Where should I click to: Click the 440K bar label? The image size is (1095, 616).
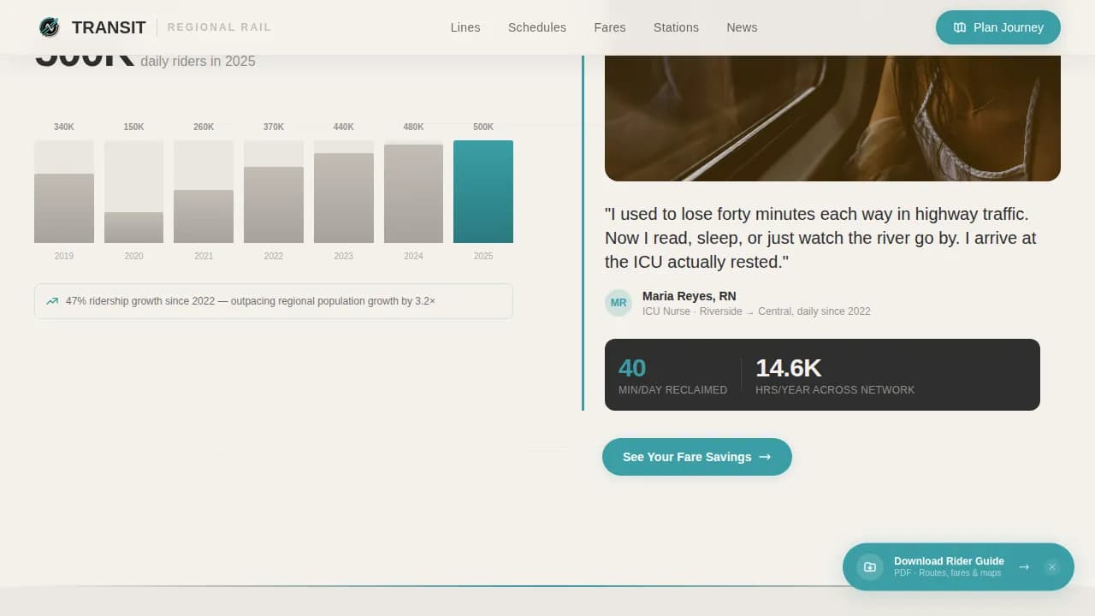[x=344, y=127]
